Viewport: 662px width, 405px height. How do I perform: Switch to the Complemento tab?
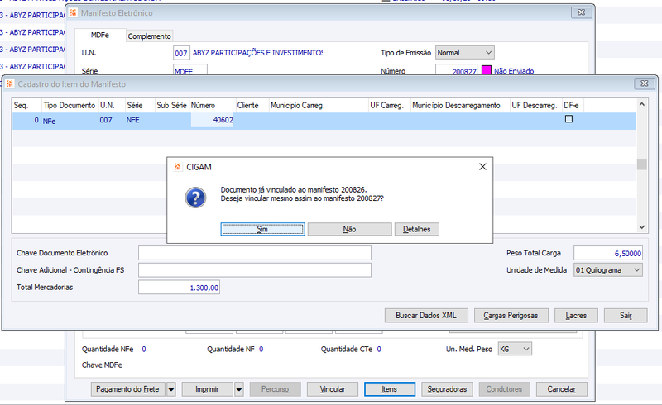[150, 36]
